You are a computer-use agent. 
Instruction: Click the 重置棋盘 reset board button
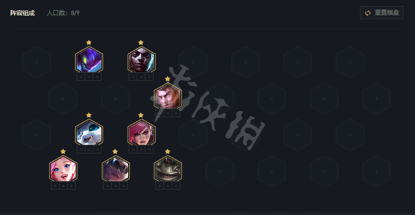[381, 13]
